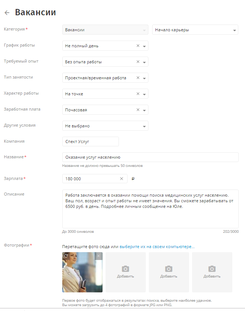Remove the uploaded woman photo
The width and height of the screenshot is (245, 311).
pos(98,256)
